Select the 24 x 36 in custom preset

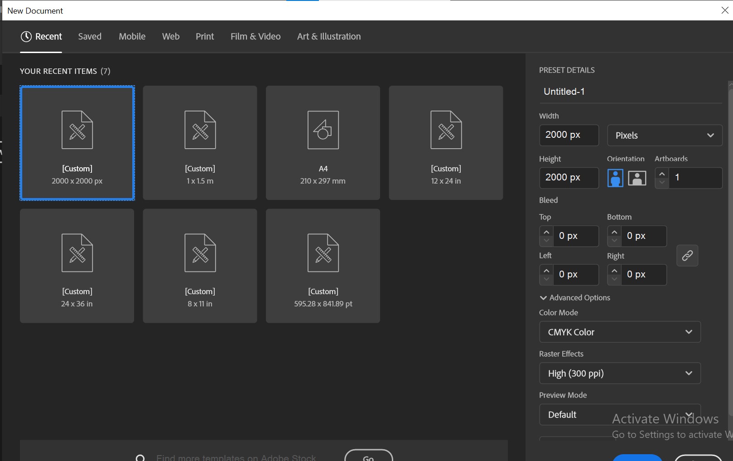(77, 266)
